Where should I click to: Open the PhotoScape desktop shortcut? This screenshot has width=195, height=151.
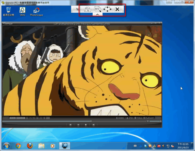click(x=37, y=11)
